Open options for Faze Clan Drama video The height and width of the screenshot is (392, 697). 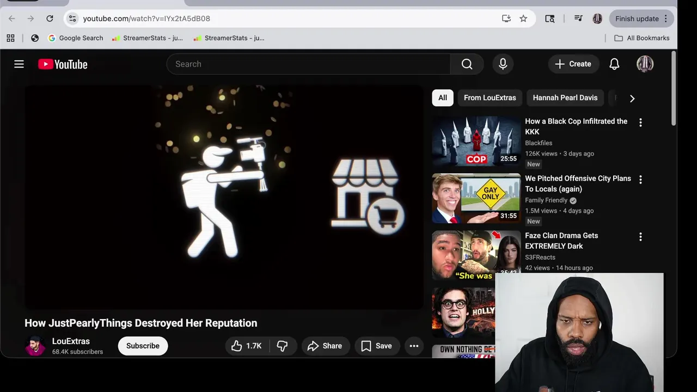640,236
